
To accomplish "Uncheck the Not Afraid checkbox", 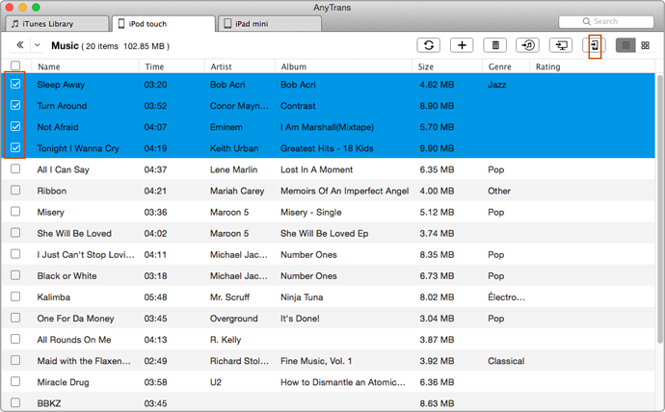I will coord(15,126).
